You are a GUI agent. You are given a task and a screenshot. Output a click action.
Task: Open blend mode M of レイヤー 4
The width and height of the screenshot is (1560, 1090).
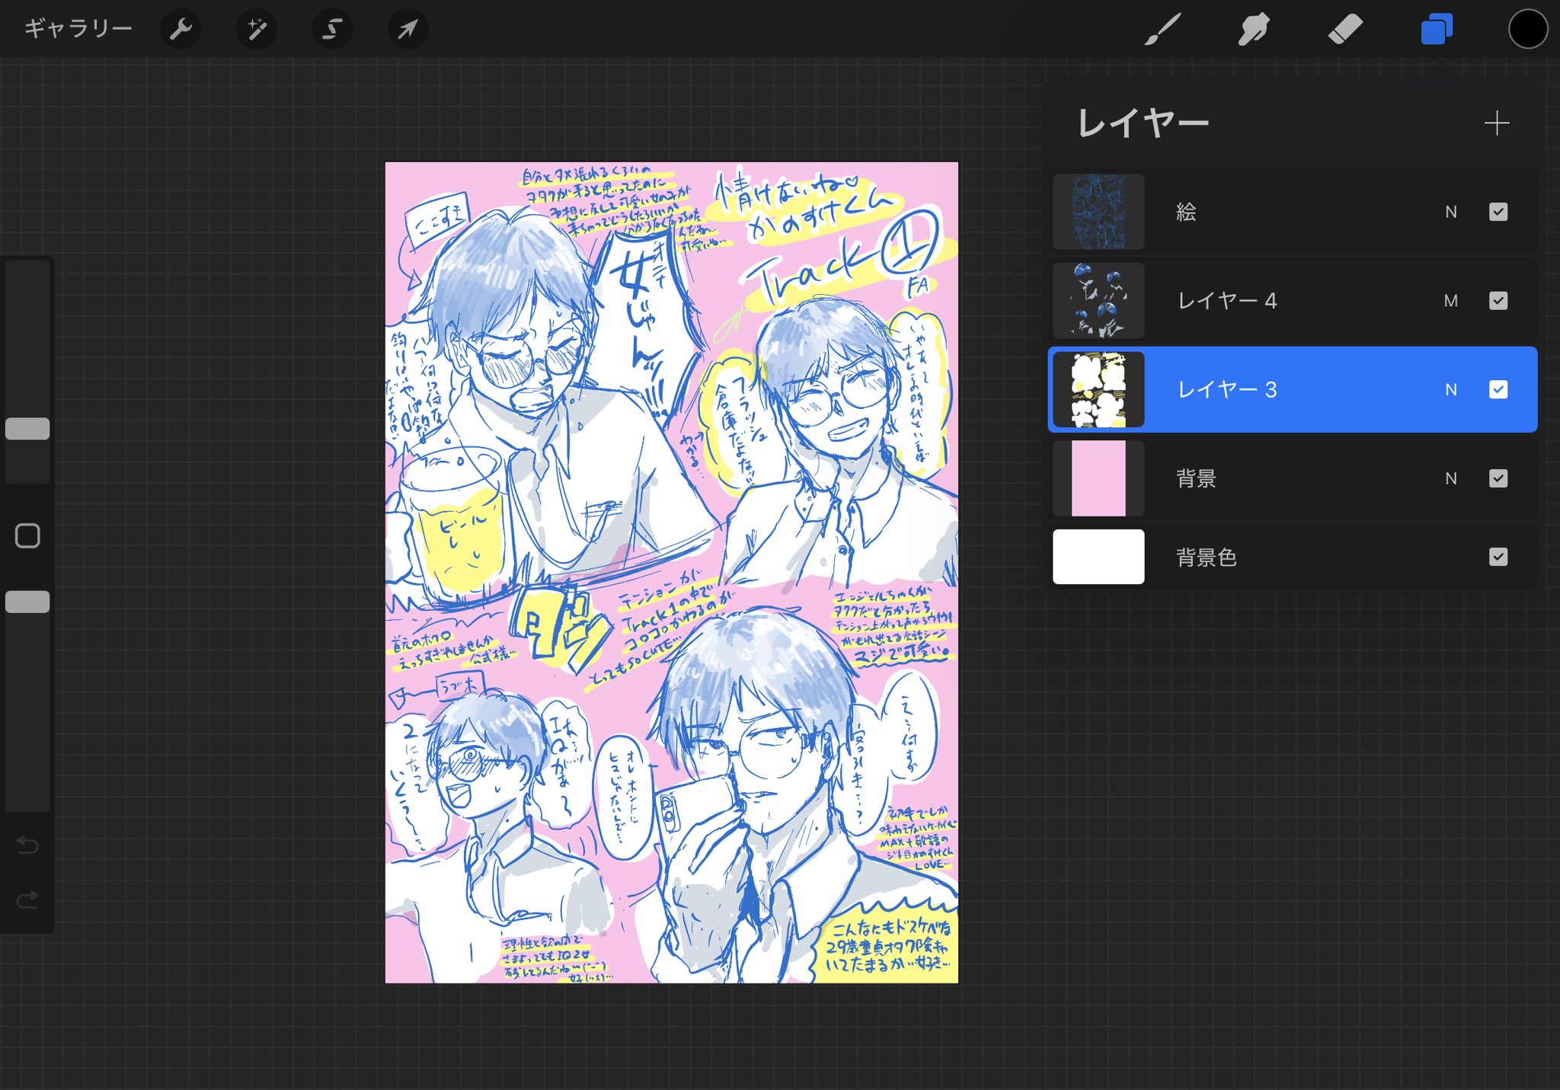pyautogui.click(x=1451, y=301)
